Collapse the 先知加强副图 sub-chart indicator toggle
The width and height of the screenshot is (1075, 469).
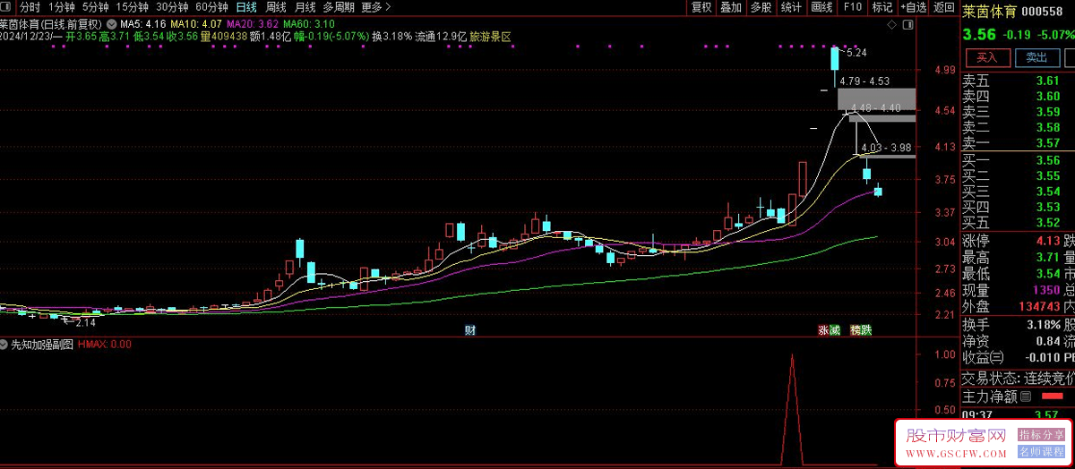click(x=5, y=344)
